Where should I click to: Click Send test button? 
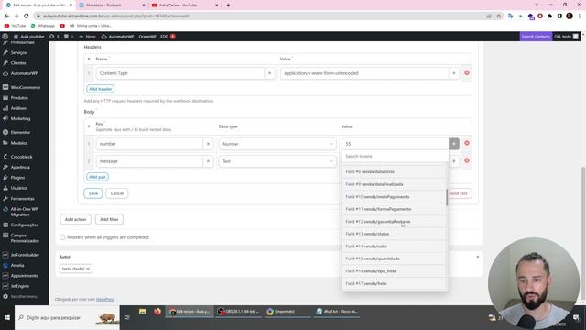click(459, 193)
